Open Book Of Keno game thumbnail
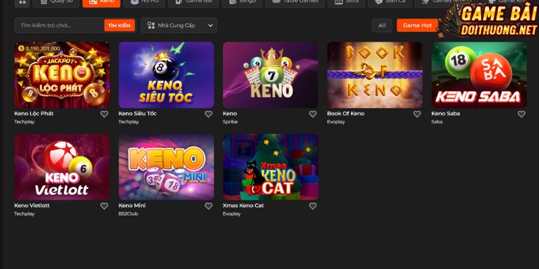This screenshot has width=539, height=269. (x=375, y=75)
